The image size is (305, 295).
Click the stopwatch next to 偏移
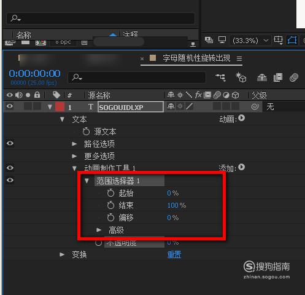[110, 218]
